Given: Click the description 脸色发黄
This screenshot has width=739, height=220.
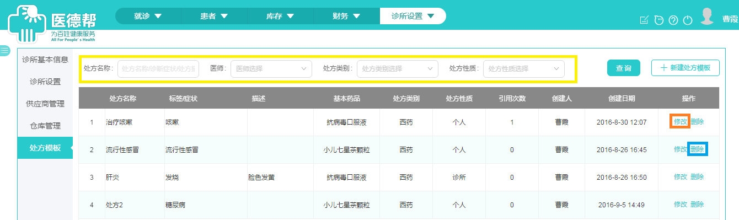Looking at the screenshot, I should tap(261, 177).
